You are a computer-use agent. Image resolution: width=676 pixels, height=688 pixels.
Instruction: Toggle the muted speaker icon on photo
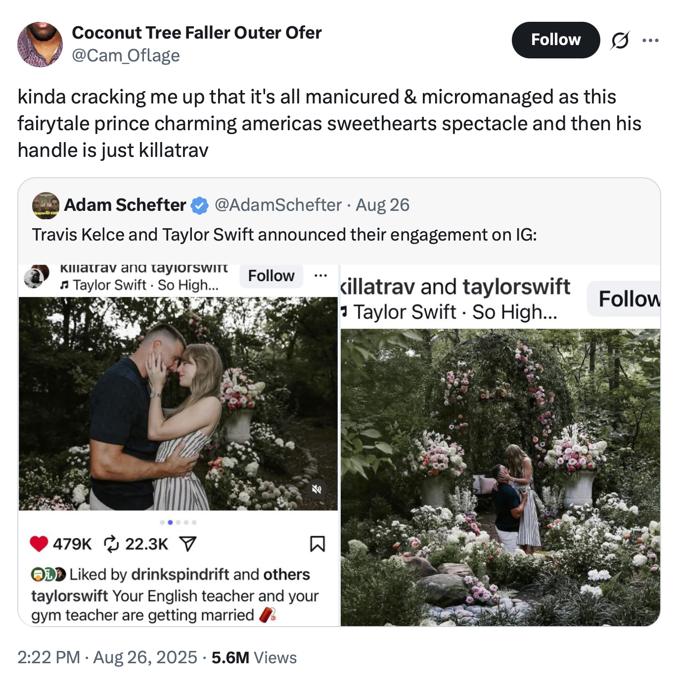click(316, 489)
